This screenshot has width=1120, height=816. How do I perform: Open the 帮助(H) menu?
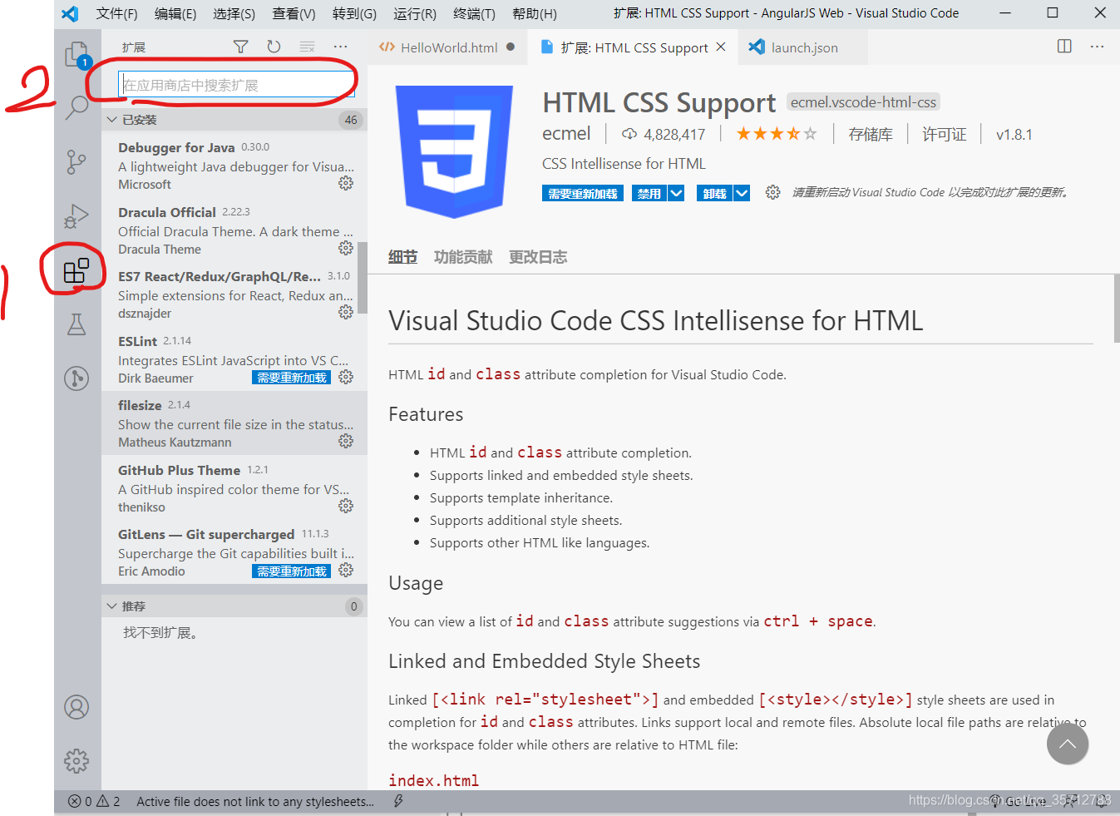(535, 13)
